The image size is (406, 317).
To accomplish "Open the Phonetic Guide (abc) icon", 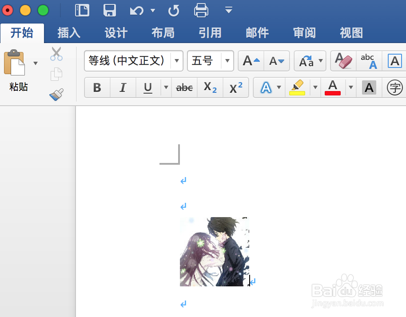I will point(368,61).
